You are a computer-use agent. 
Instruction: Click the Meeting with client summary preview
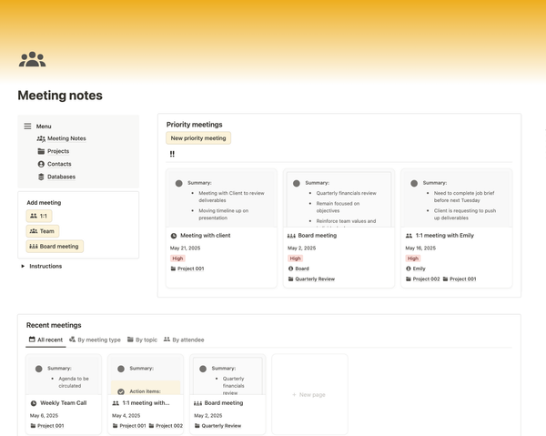pos(221,198)
